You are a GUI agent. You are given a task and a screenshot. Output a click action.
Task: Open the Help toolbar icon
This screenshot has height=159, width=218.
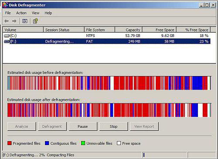point(35,21)
